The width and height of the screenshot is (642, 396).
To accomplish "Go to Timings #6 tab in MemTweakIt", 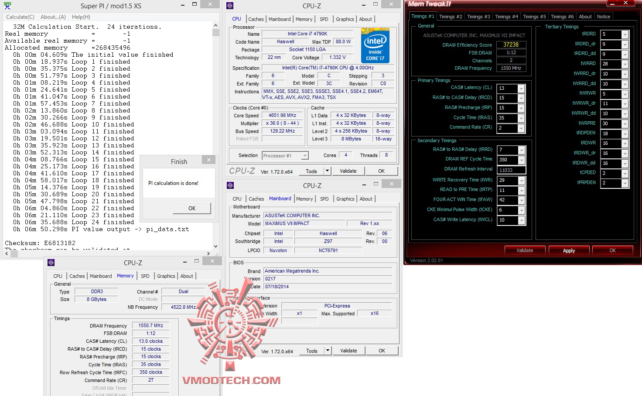I will (562, 17).
